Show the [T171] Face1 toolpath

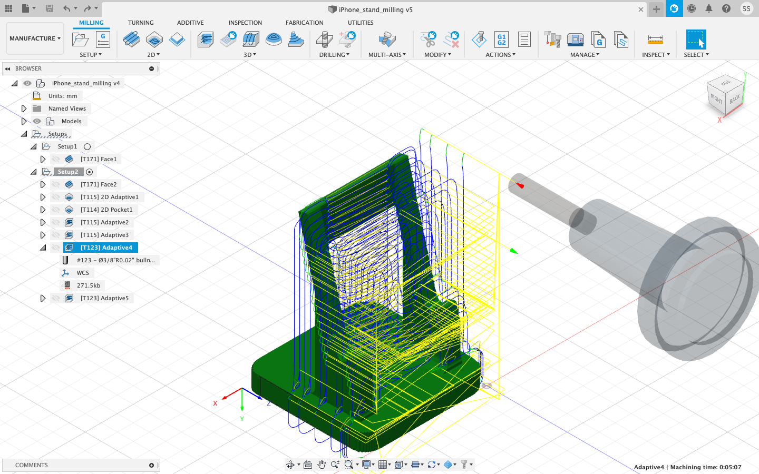[x=56, y=159]
